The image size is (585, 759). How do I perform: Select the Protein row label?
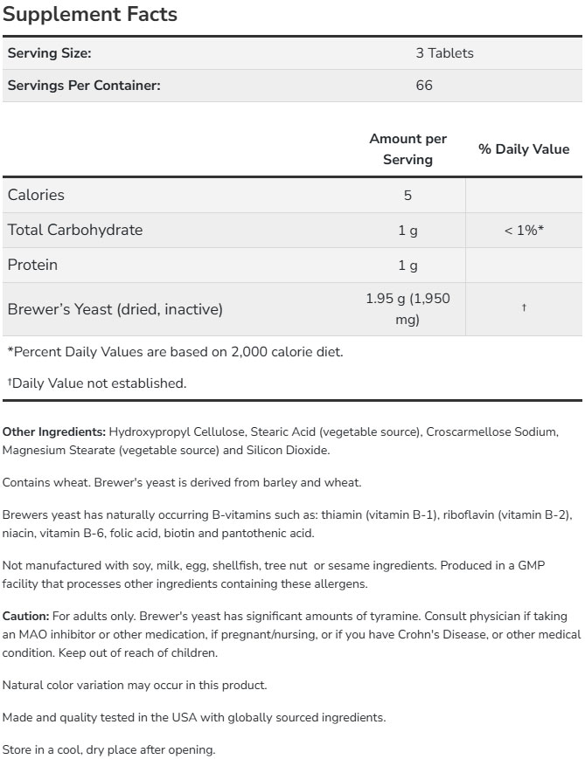click(32, 265)
